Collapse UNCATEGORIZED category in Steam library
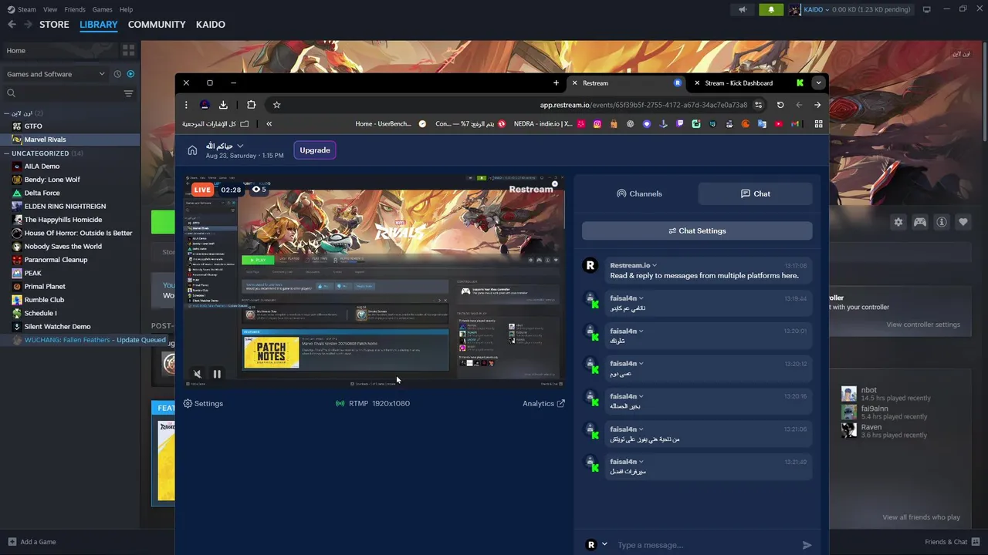The image size is (988, 555). (x=6, y=153)
